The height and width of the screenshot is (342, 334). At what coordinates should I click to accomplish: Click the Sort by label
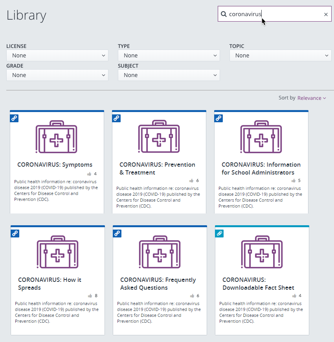click(287, 98)
